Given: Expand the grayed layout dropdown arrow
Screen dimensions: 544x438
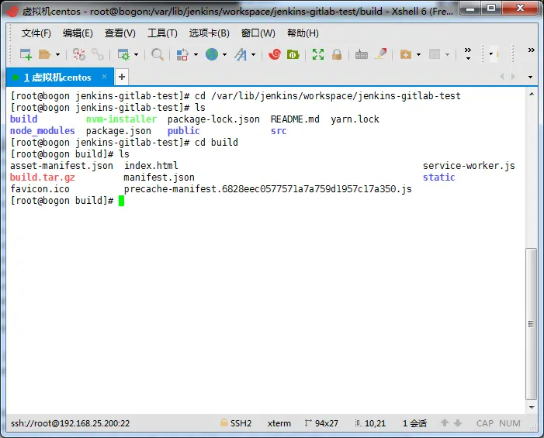Looking at the screenshot, I should click(x=447, y=54).
